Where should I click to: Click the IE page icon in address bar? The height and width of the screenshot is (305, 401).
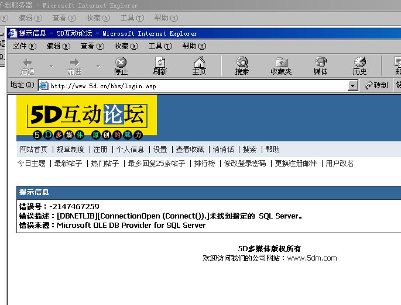coord(44,85)
